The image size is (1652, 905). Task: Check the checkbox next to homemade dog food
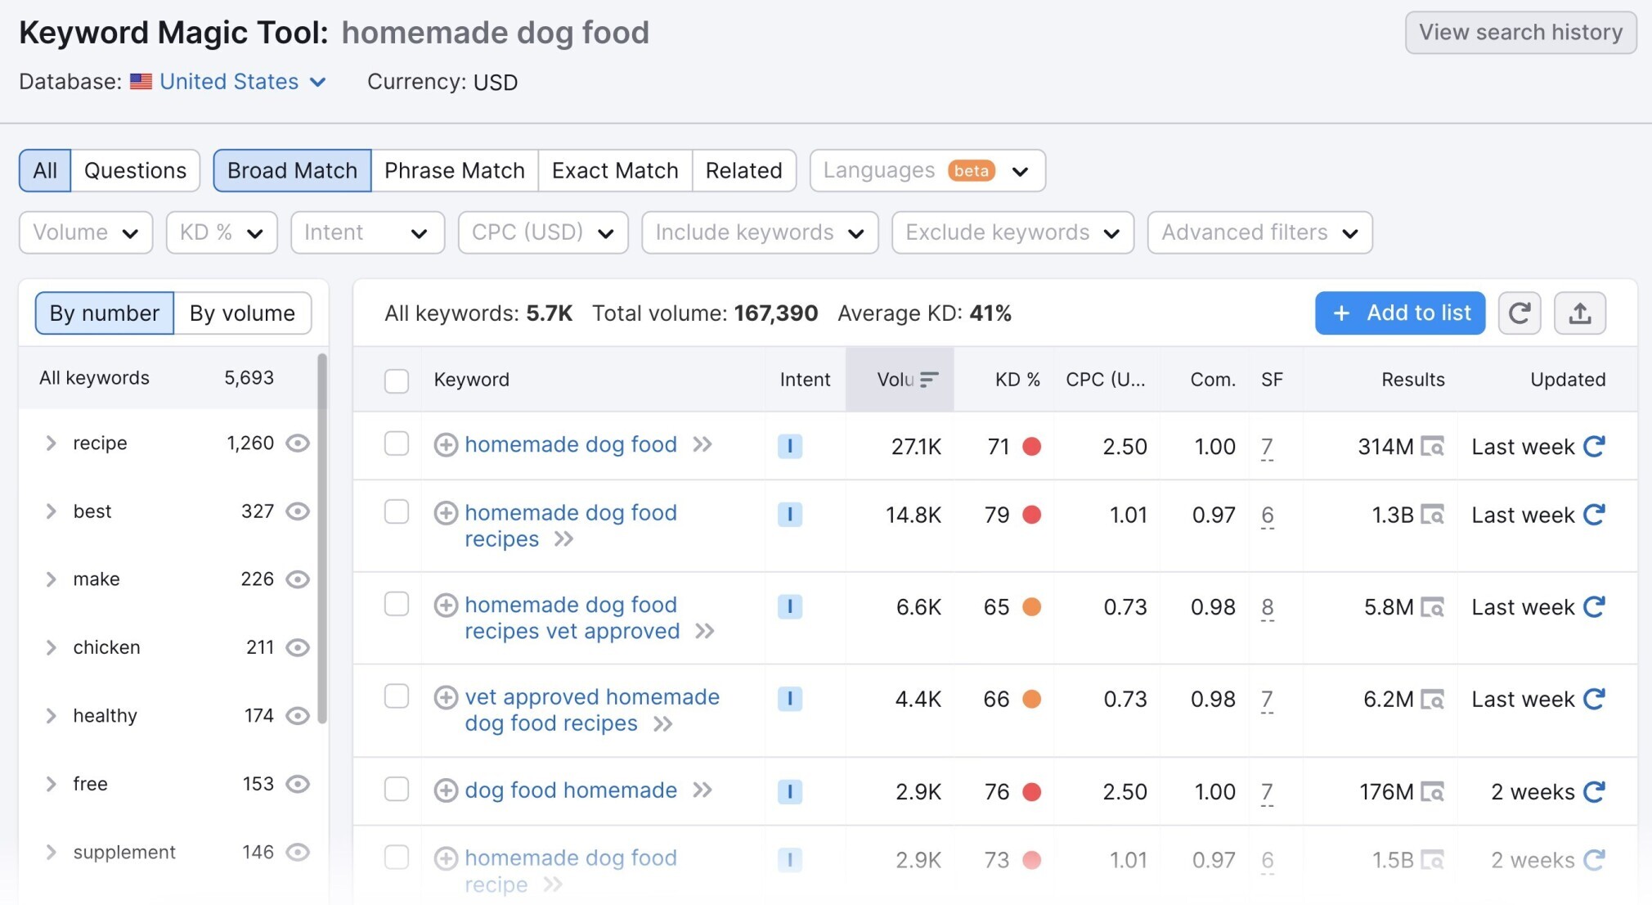(397, 443)
